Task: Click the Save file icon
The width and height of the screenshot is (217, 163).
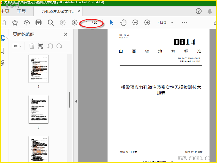Action: (x=4, y=23)
